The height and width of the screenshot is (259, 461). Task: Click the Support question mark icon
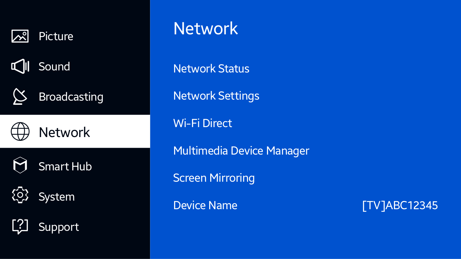click(x=20, y=226)
